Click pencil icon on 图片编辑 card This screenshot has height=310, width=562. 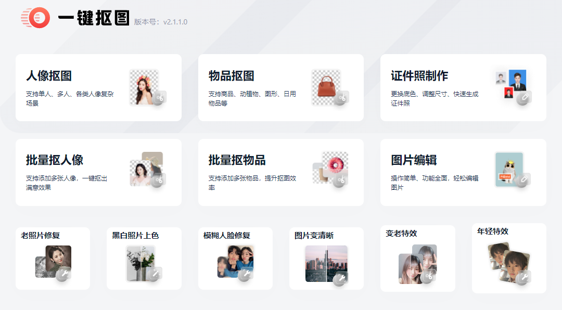point(523,179)
